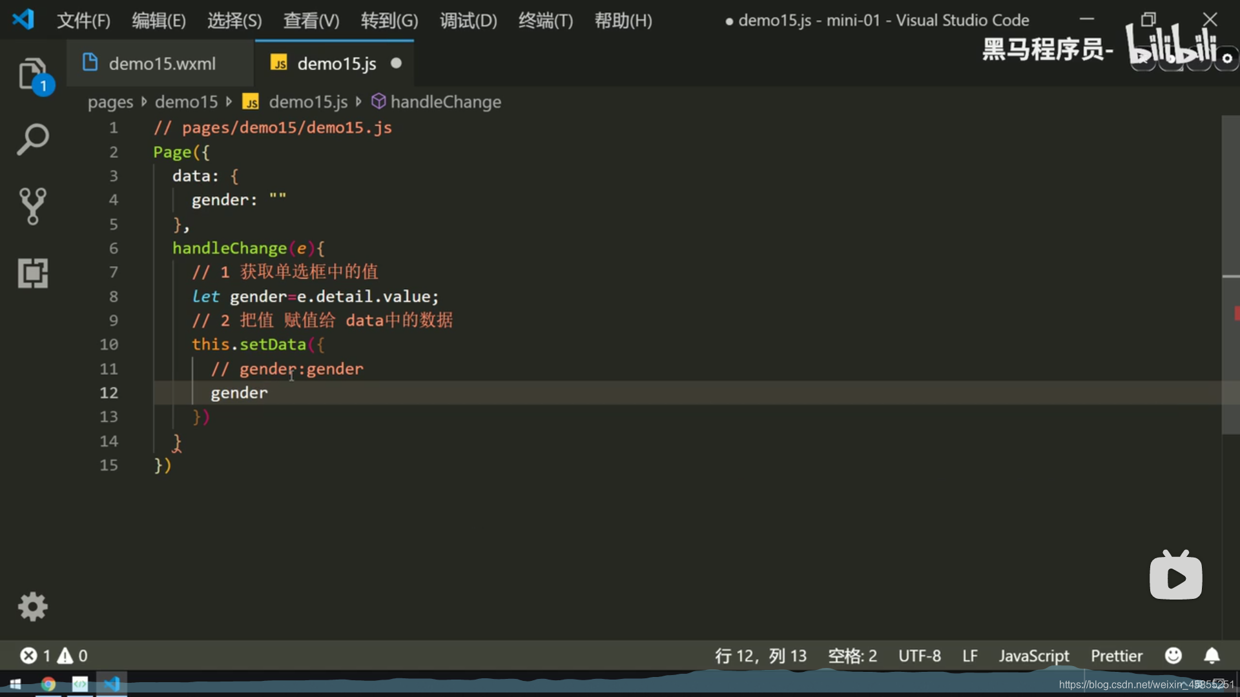
Task: Open the 调试(D) menu
Action: [468, 21]
